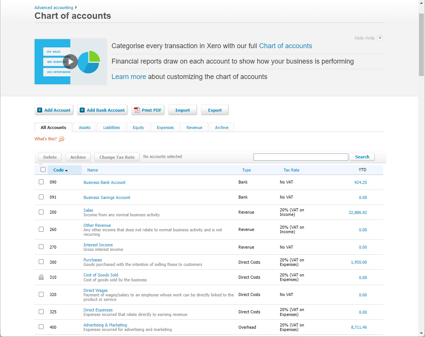
Task: Click inside the account search field
Action: 301,156
